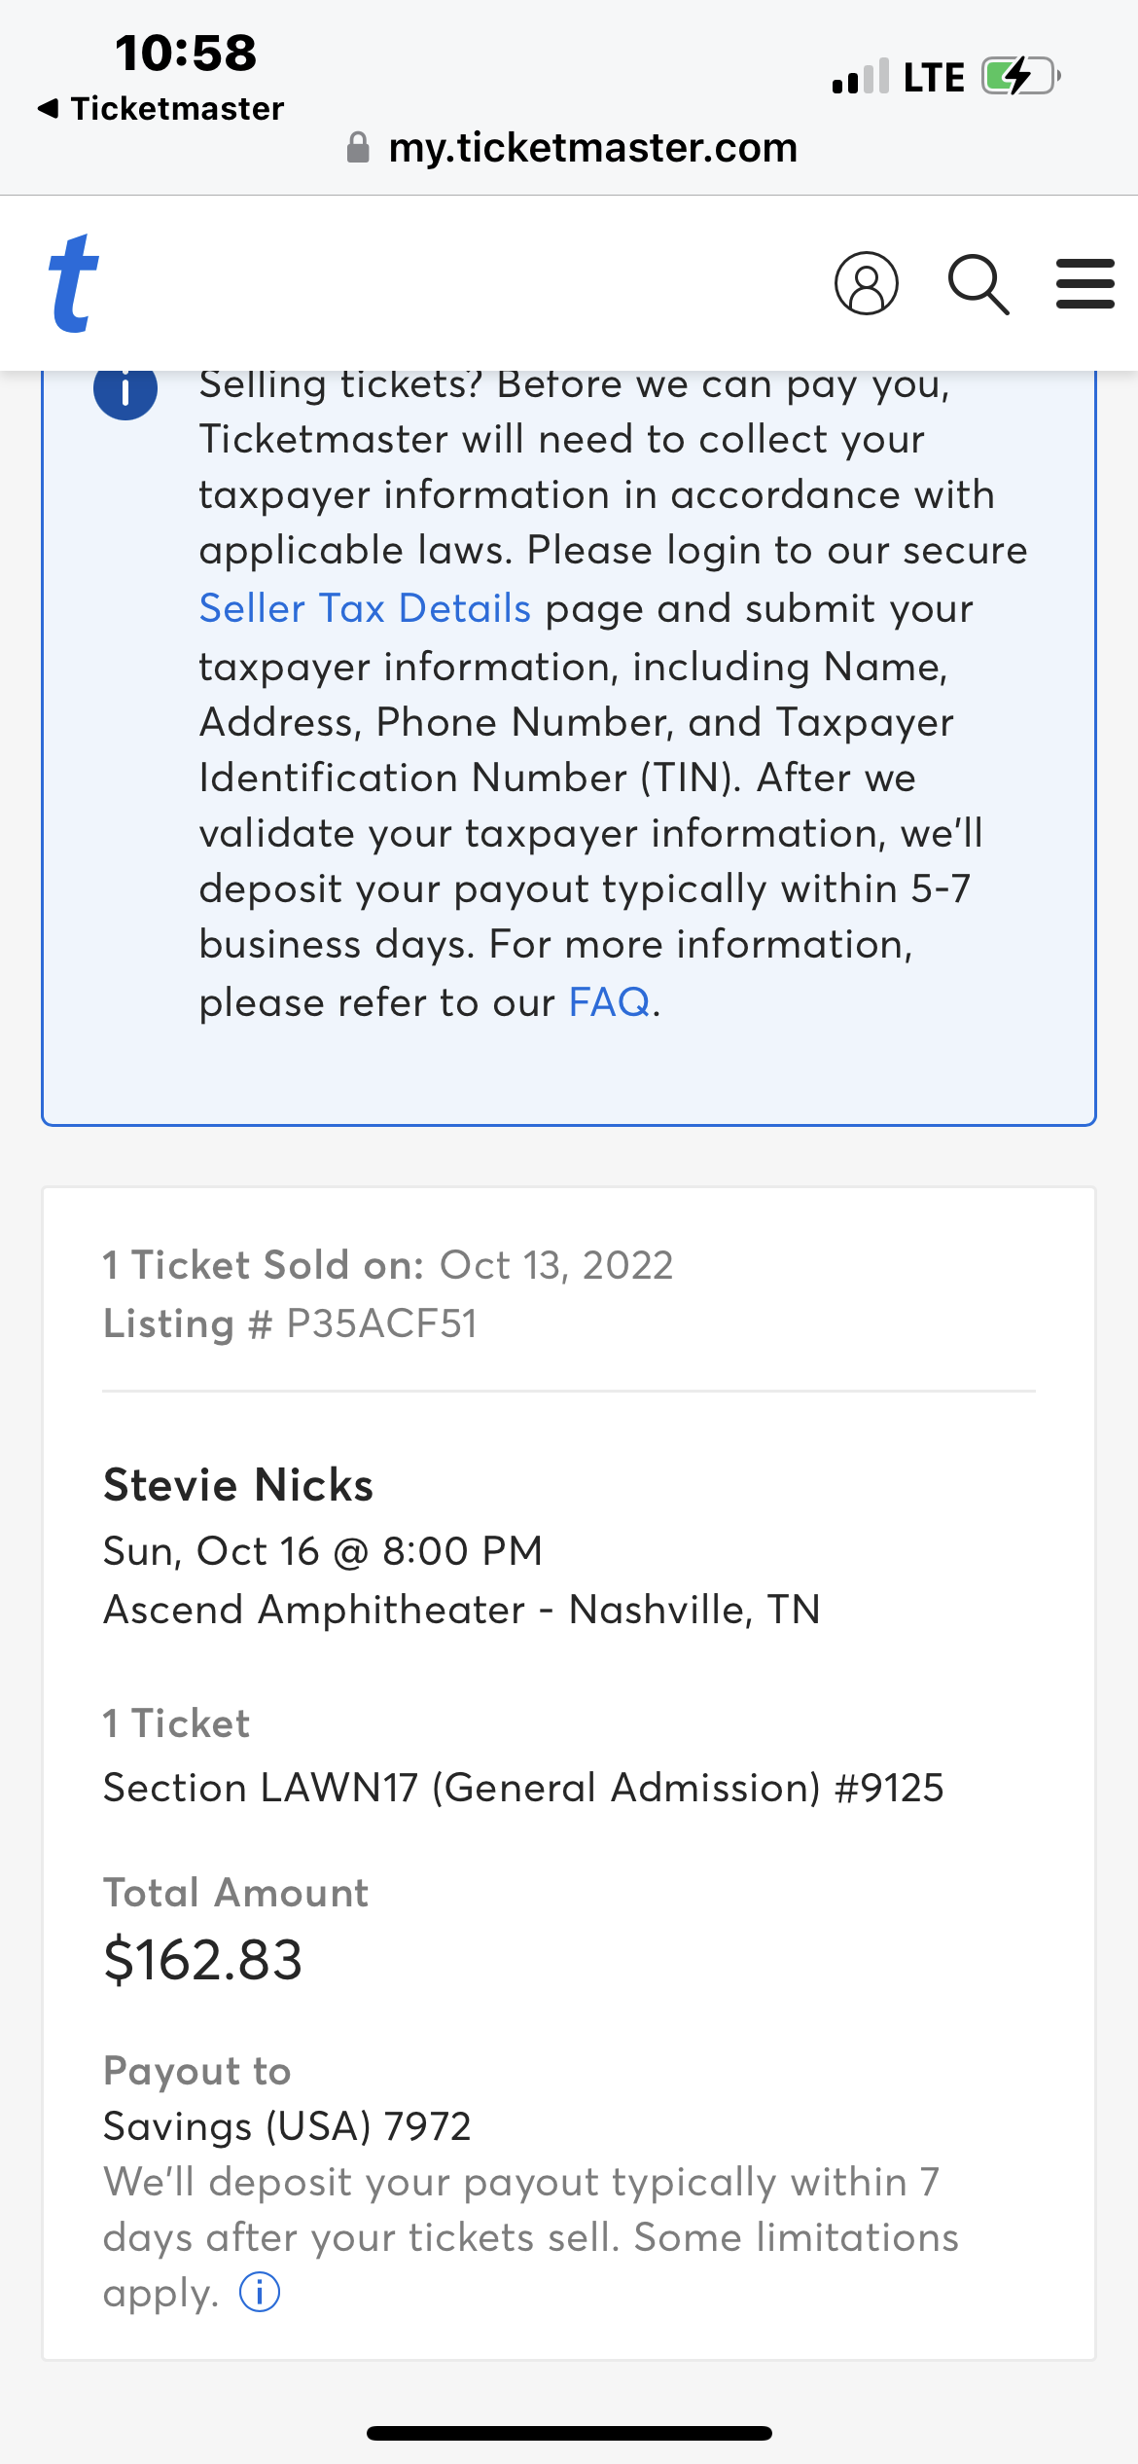Tap the battery charging icon

pyautogui.click(x=1019, y=76)
